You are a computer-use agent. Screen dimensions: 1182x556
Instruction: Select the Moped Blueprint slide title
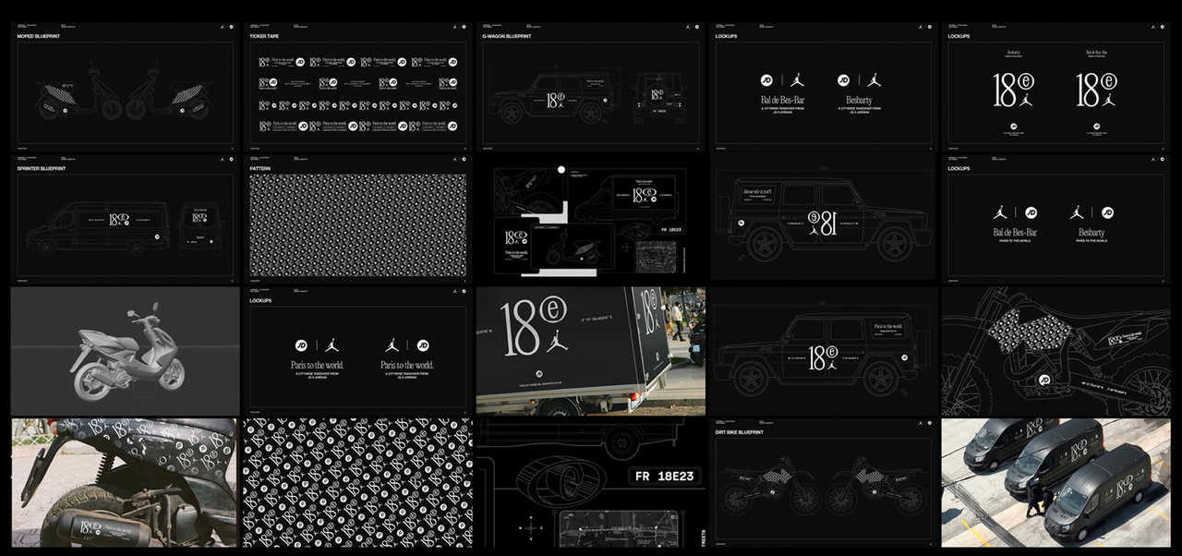click(38, 37)
